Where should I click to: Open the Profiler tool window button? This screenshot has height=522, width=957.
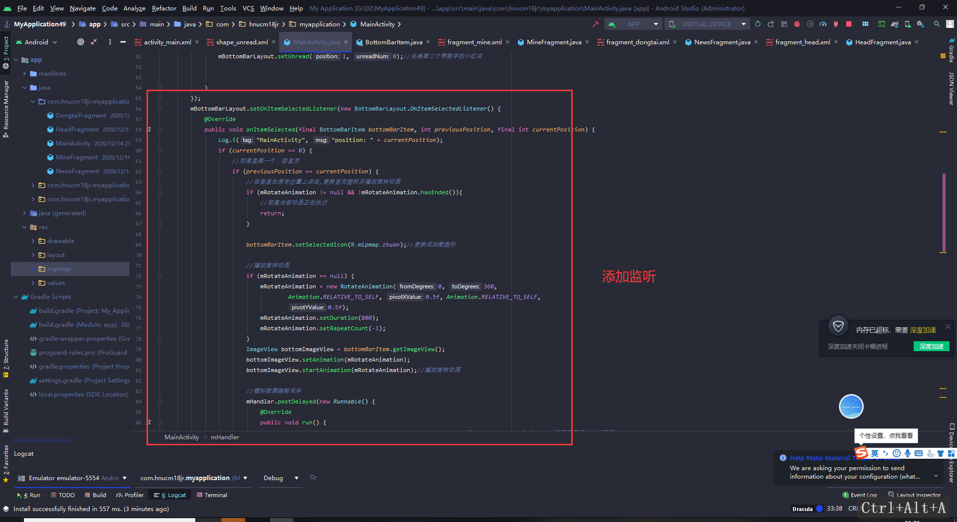pyautogui.click(x=130, y=495)
